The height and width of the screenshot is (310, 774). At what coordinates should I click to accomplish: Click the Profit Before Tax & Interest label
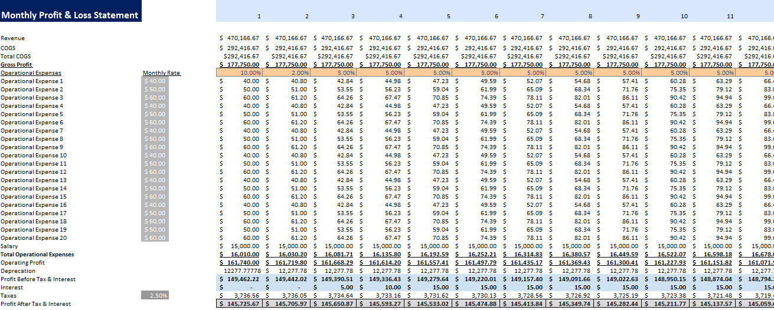(38, 279)
